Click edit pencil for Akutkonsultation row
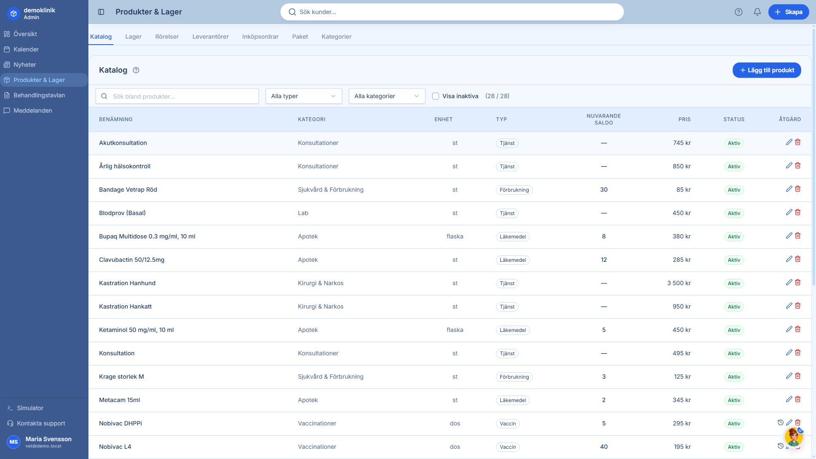The width and height of the screenshot is (816, 459). 789,142
